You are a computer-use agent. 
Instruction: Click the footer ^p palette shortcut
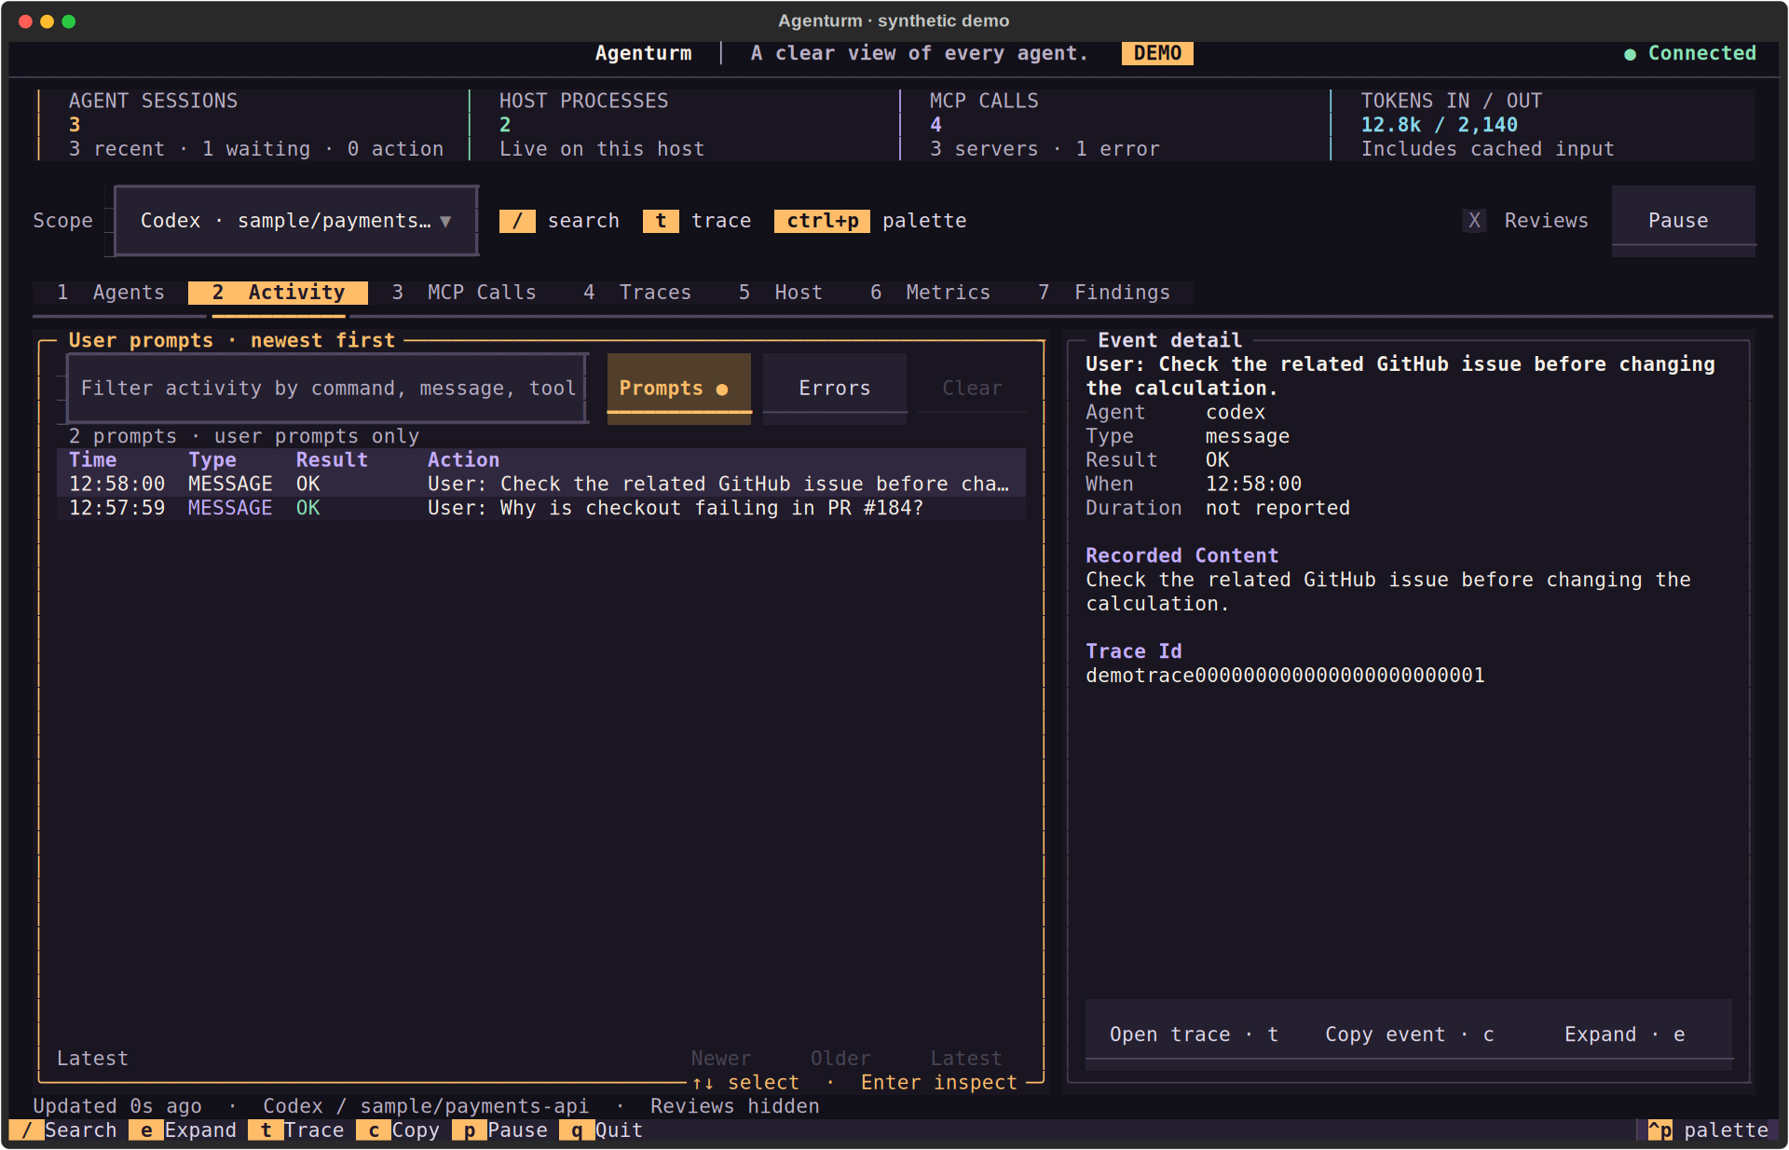(x=1708, y=1130)
